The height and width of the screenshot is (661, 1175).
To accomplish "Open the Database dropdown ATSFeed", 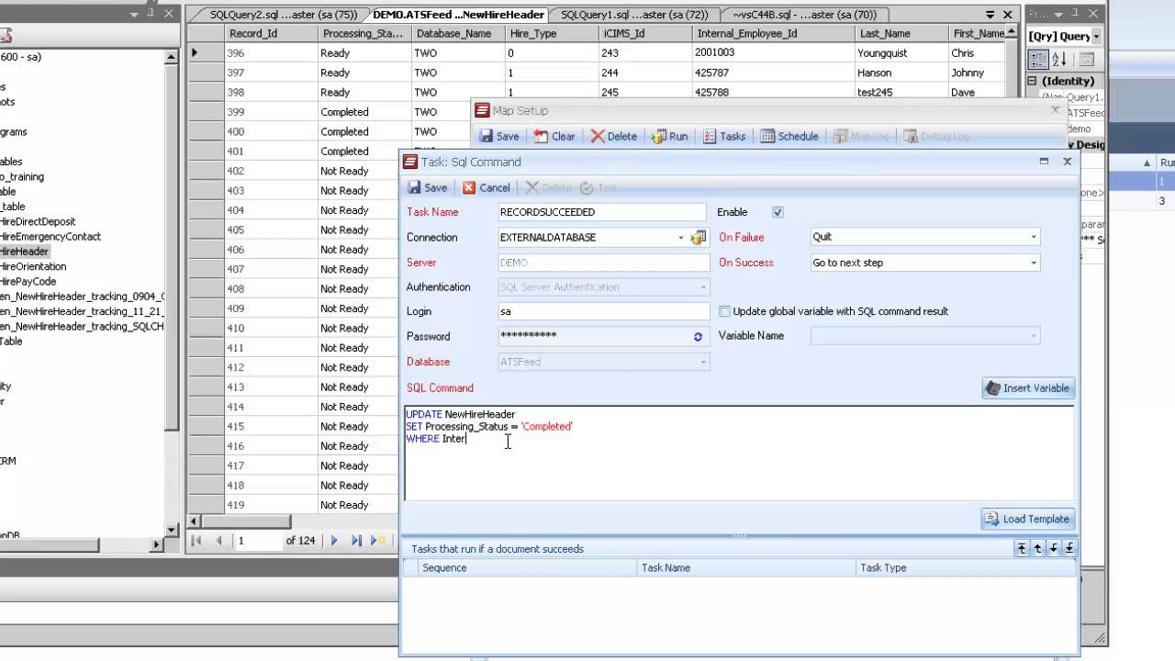I will [x=703, y=362].
